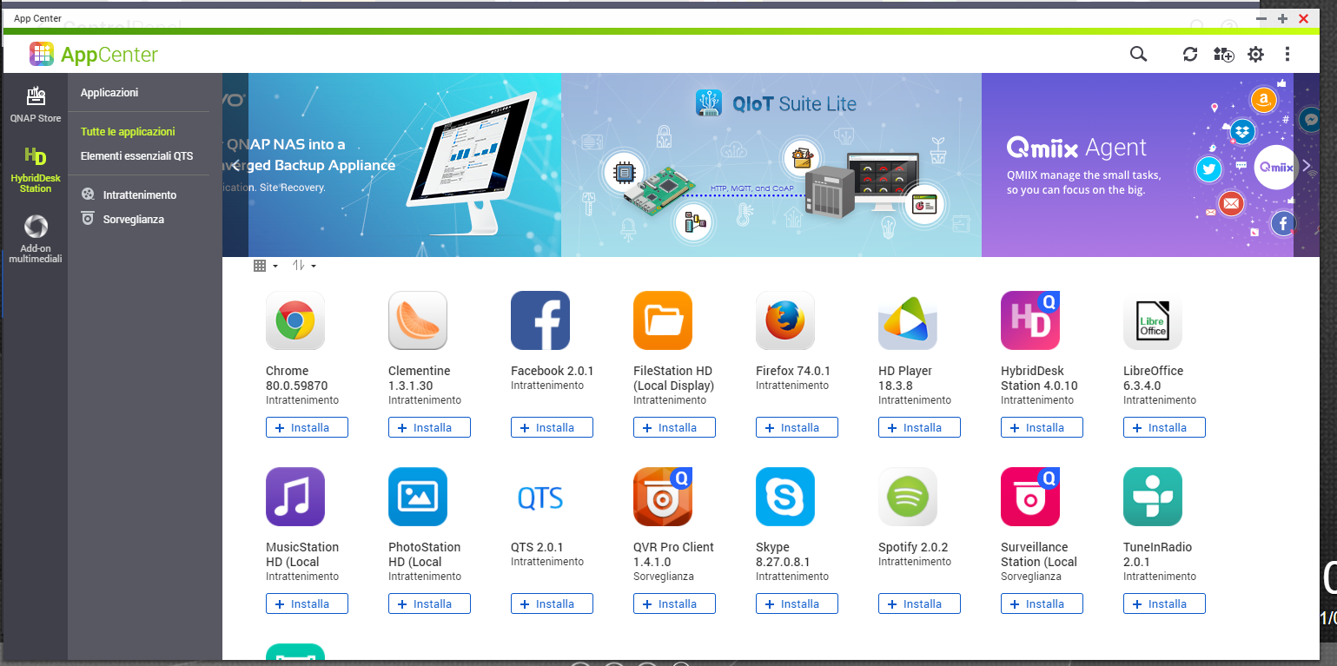Select Add-on multimediali in sidebar
The width and height of the screenshot is (1337, 666).
(36, 239)
